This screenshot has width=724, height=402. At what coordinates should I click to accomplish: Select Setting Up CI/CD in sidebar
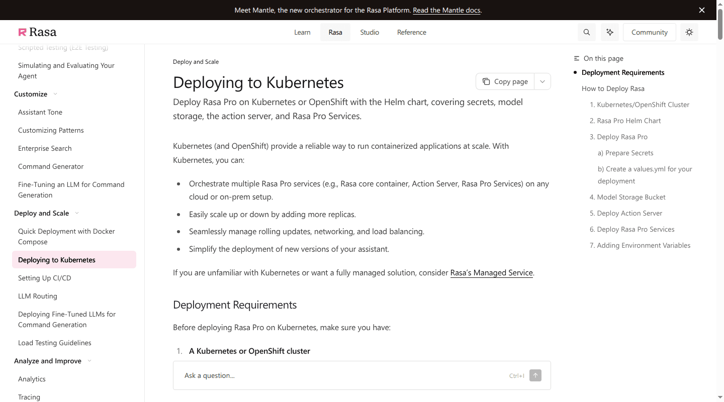point(74,278)
